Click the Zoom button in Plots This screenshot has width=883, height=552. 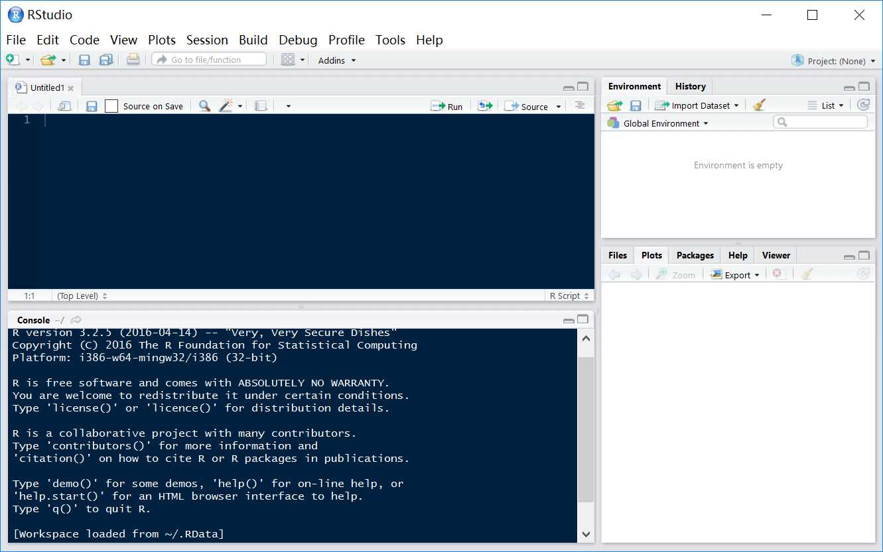(x=675, y=275)
